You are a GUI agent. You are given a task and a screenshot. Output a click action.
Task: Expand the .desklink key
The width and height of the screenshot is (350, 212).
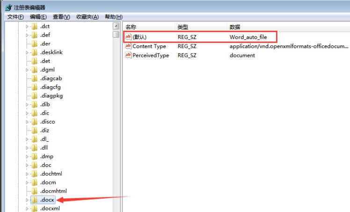pos(27,53)
